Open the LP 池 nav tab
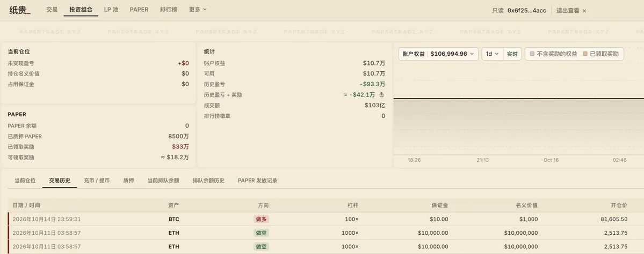The image size is (644, 254). [x=111, y=10]
